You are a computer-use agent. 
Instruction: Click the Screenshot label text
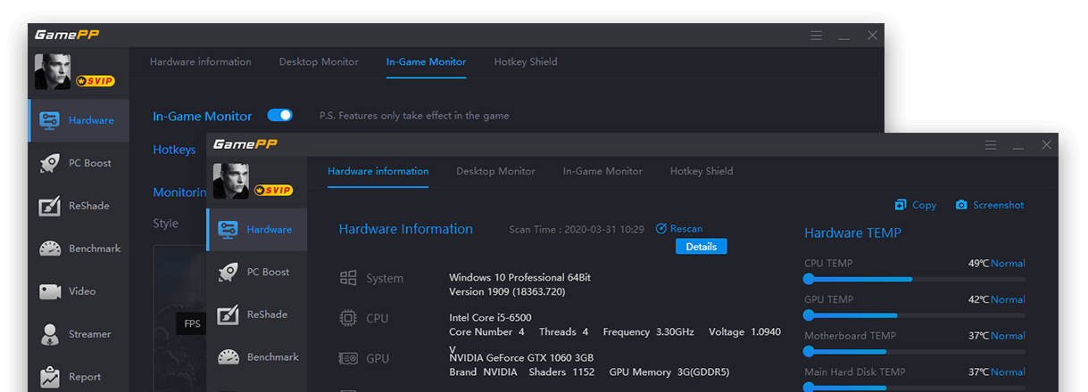pyautogui.click(x=998, y=205)
